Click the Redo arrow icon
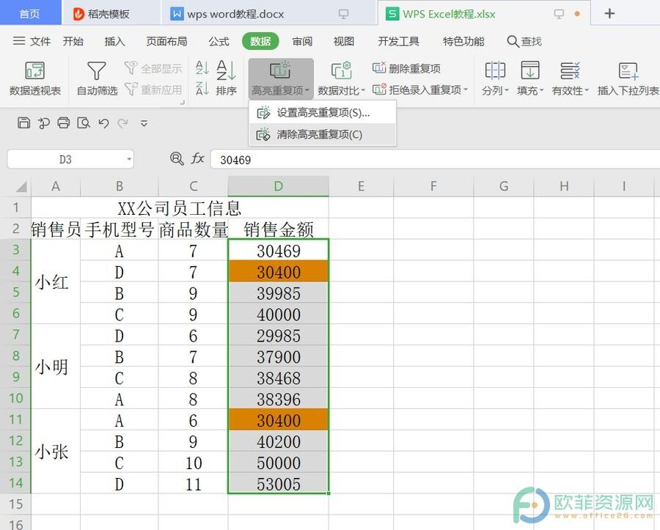The image size is (660, 530). [x=123, y=123]
